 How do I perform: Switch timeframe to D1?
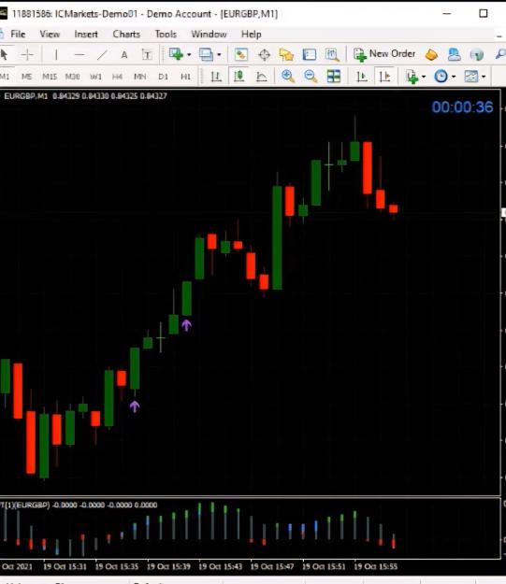pos(163,77)
